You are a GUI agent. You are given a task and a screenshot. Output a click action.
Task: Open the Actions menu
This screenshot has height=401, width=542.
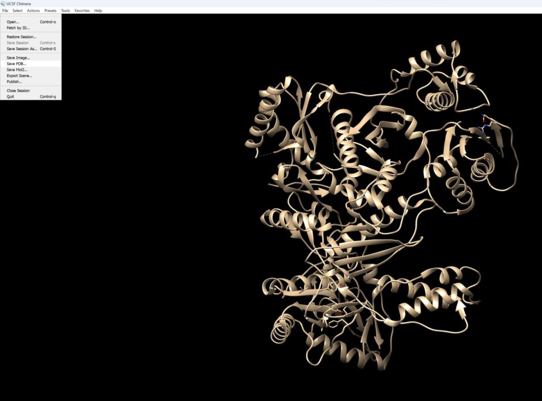[x=32, y=10]
